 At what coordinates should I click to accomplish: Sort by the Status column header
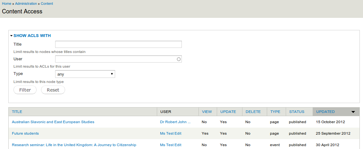297,112
